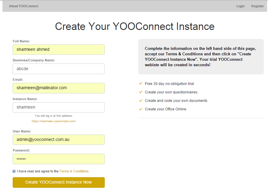The image size is (268, 189).
Task: Click into the Business/Company Name field
Action: coord(59,69)
